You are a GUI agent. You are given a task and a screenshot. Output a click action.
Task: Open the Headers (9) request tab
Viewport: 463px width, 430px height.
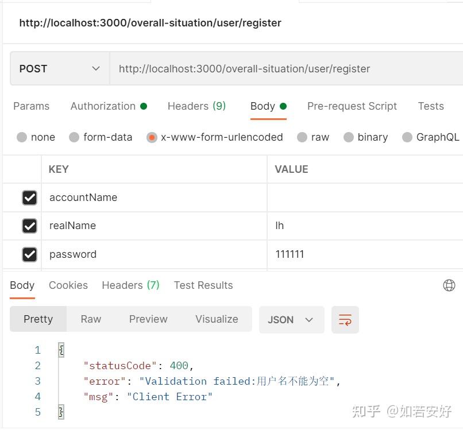point(196,106)
